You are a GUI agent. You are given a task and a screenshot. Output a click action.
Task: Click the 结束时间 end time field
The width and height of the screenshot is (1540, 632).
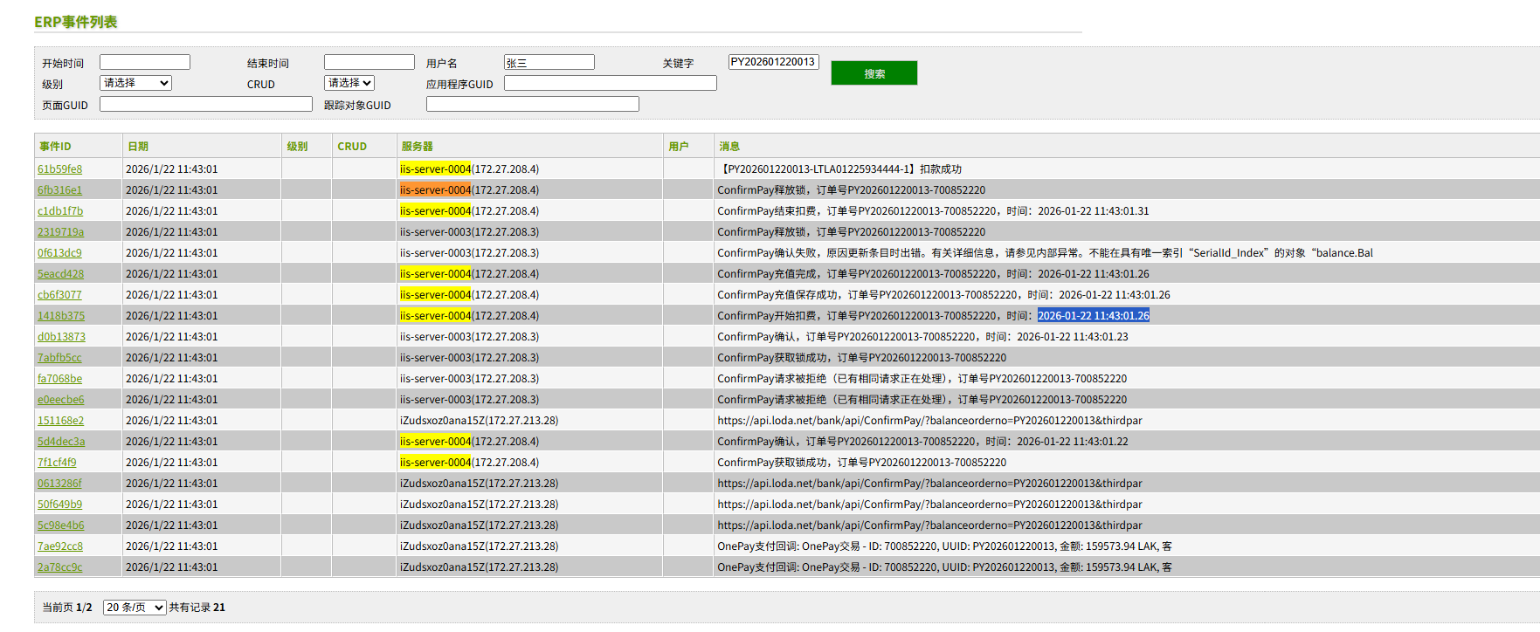point(369,62)
